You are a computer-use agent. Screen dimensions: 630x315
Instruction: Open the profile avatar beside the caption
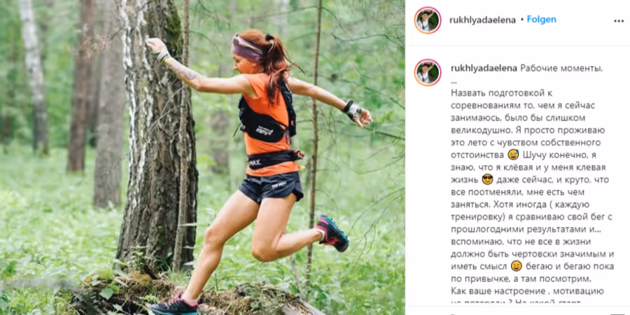(428, 73)
